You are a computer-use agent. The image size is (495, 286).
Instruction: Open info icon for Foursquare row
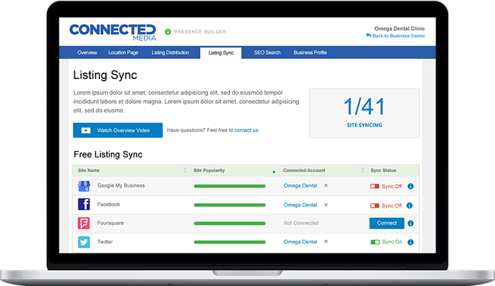(x=410, y=223)
